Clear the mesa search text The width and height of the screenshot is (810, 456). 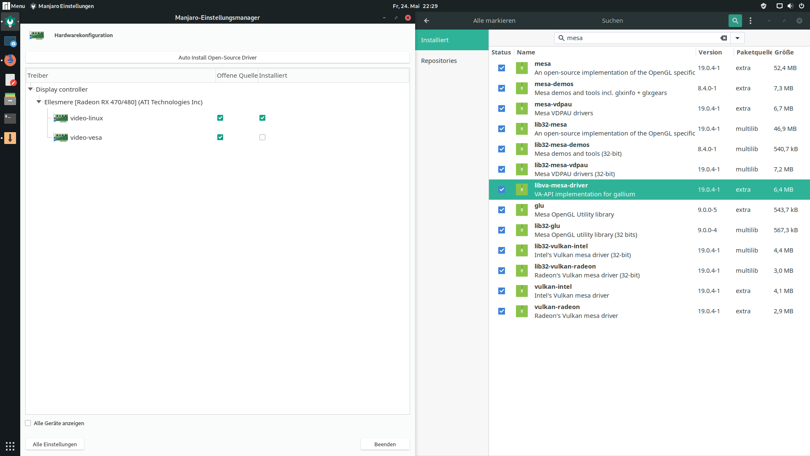click(724, 38)
